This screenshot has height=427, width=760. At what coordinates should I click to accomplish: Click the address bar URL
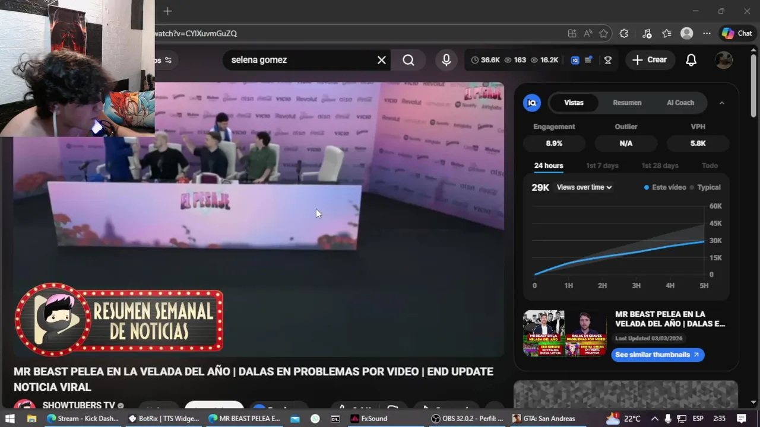click(197, 34)
